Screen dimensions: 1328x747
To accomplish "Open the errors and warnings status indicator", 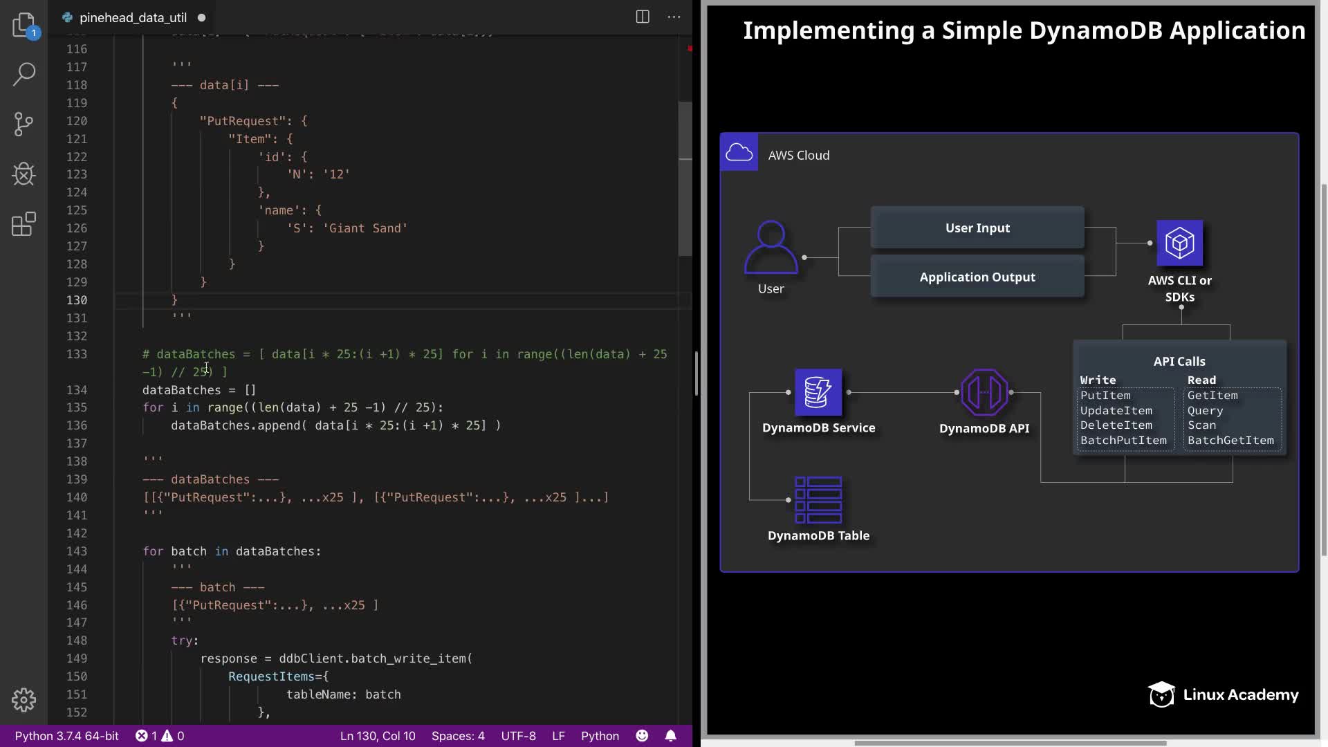I will pos(160,736).
